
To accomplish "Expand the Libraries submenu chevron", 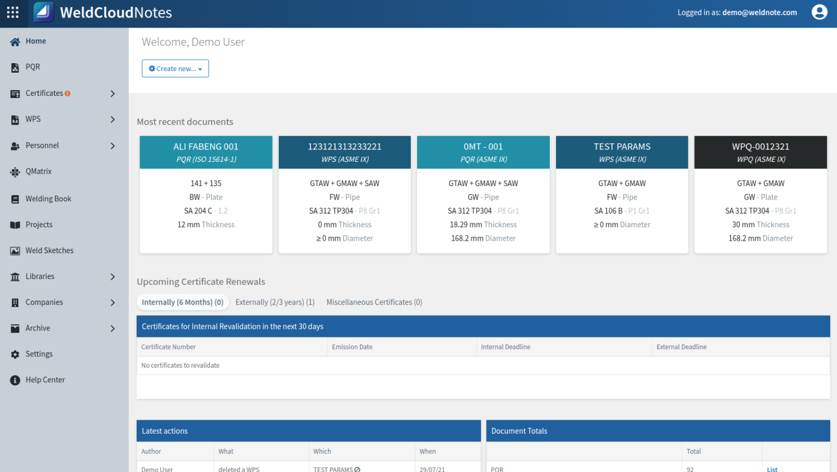I will point(113,277).
